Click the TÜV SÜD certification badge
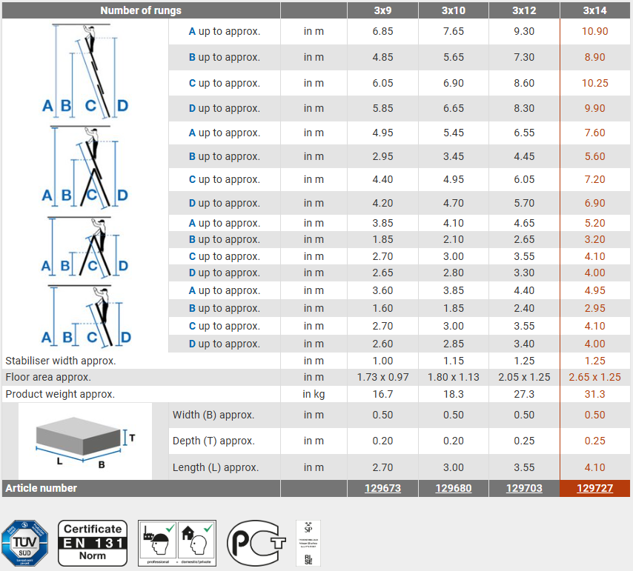 click(24, 543)
